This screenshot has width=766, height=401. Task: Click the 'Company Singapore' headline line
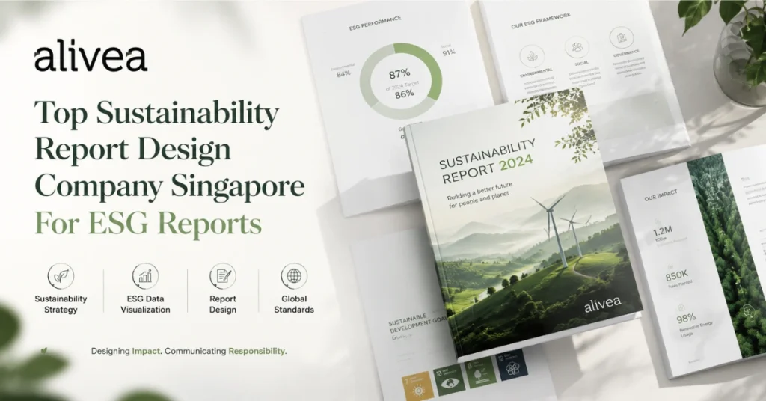point(170,188)
